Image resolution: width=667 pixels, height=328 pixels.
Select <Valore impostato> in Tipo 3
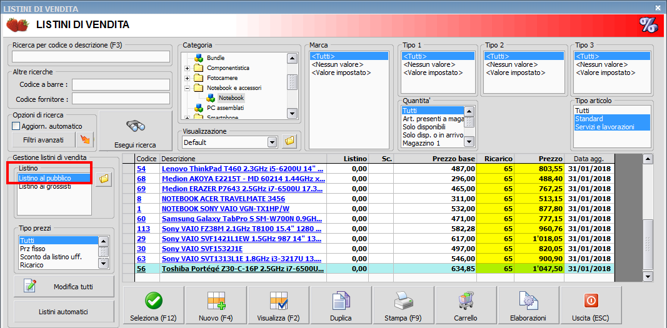click(606, 72)
